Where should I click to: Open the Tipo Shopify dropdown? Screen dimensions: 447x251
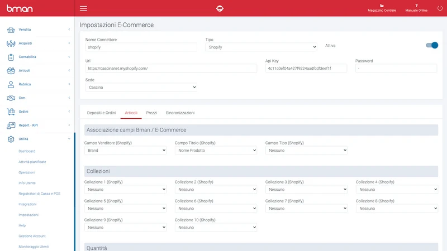click(x=261, y=47)
